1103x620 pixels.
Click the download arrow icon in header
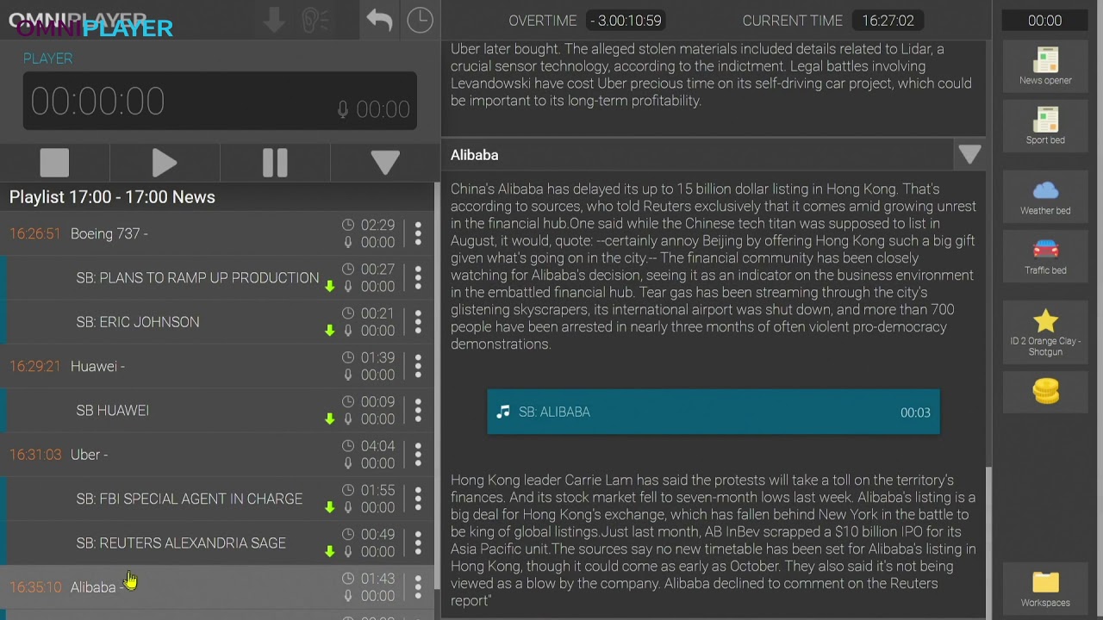coord(274,20)
